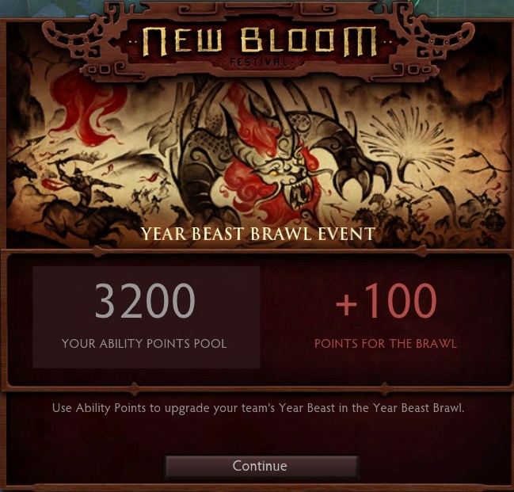Select the 3200 ability points number

coord(145,301)
